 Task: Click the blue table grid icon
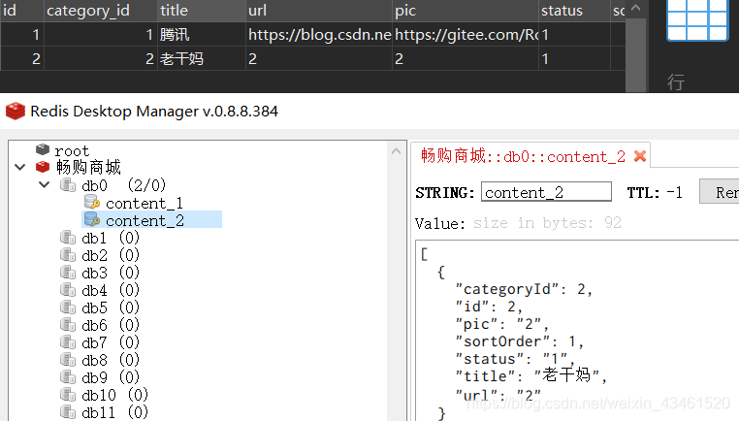tap(697, 20)
